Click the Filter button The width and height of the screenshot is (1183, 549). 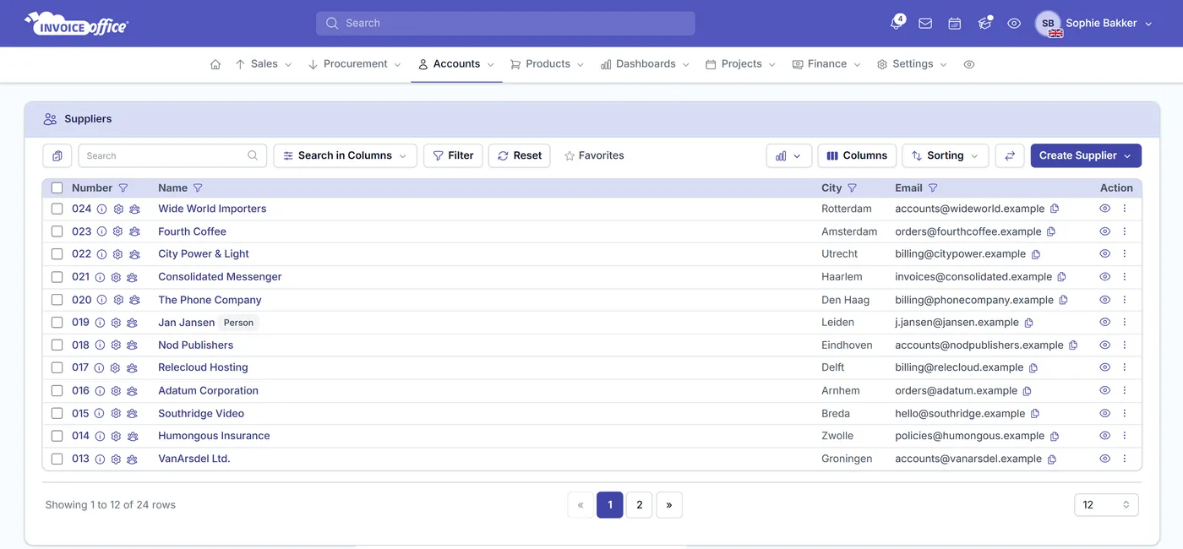453,155
